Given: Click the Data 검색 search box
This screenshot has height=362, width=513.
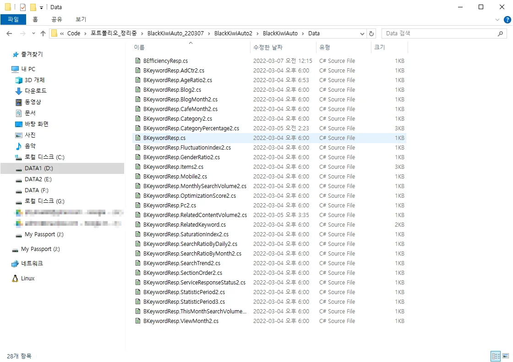Looking at the screenshot, I should point(440,33).
